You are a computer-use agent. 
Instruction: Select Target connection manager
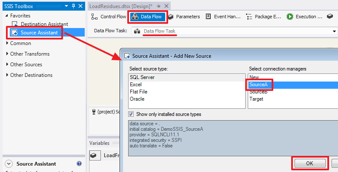tap(293, 99)
